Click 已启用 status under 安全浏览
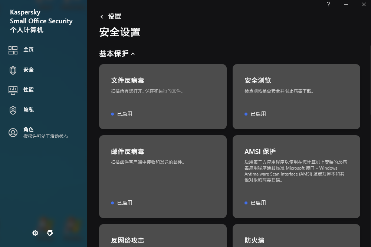The image size is (371, 247). 258,114
